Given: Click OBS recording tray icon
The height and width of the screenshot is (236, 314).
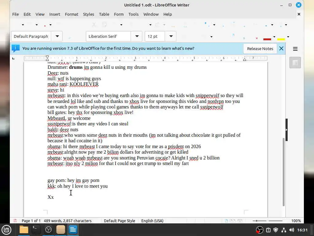Looking at the screenshot, I should pyautogui.click(x=259, y=230).
